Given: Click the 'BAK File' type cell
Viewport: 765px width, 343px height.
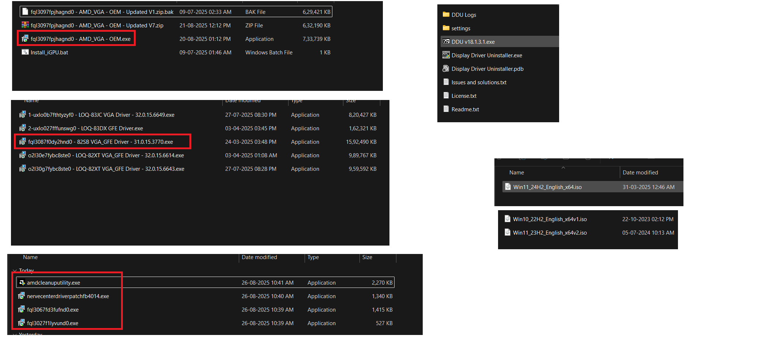Looking at the screenshot, I should (255, 12).
